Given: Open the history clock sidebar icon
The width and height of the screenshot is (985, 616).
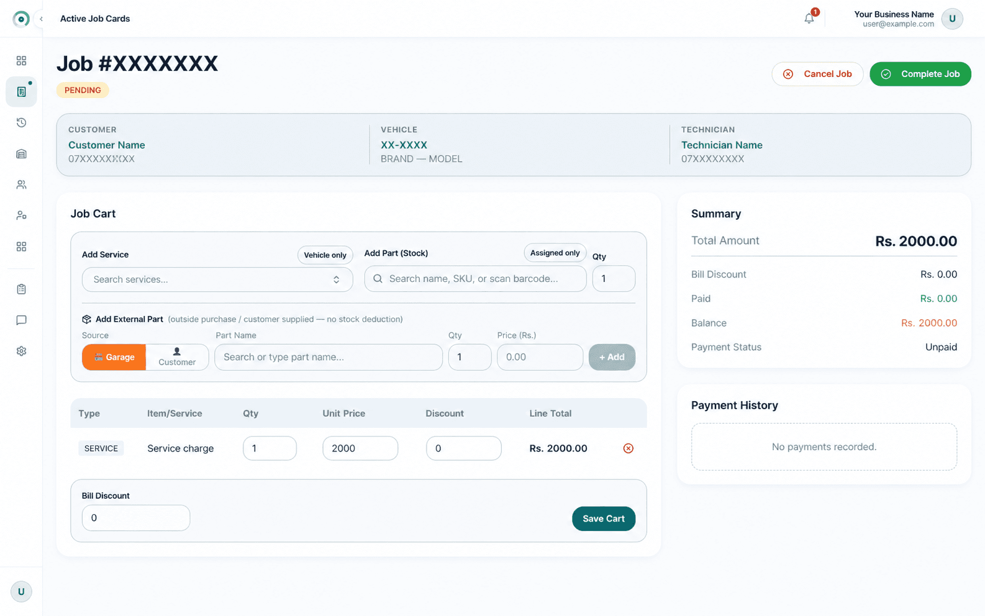Looking at the screenshot, I should tap(21, 123).
